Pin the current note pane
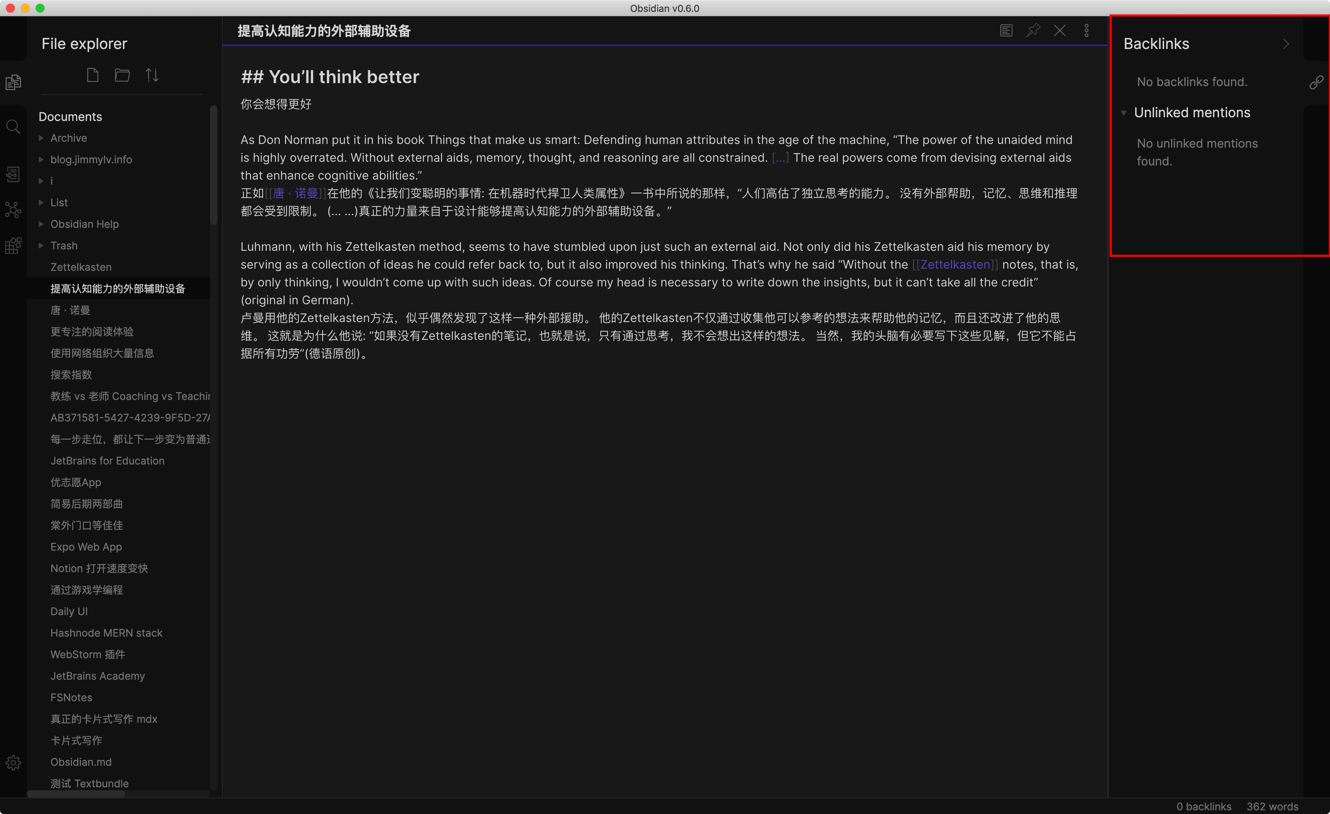This screenshot has width=1330, height=814. (1033, 31)
